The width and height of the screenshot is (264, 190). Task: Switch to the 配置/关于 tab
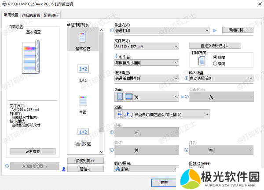click(x=51, y=15)
